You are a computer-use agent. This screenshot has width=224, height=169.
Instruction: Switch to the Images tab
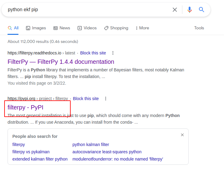(36, 28)
